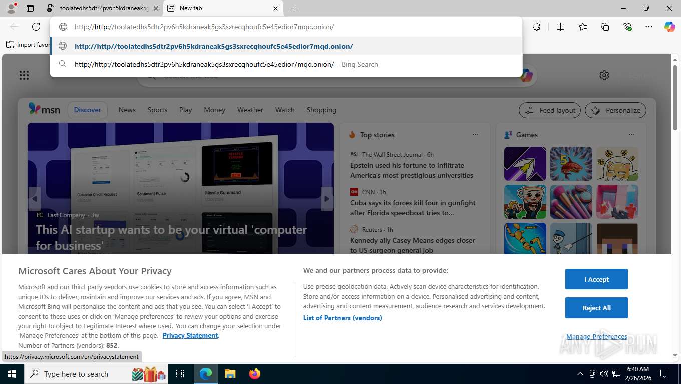
Task: Select the highlighted onion URL suggestion
Action: pyautogui.click(x=286, y=46)
